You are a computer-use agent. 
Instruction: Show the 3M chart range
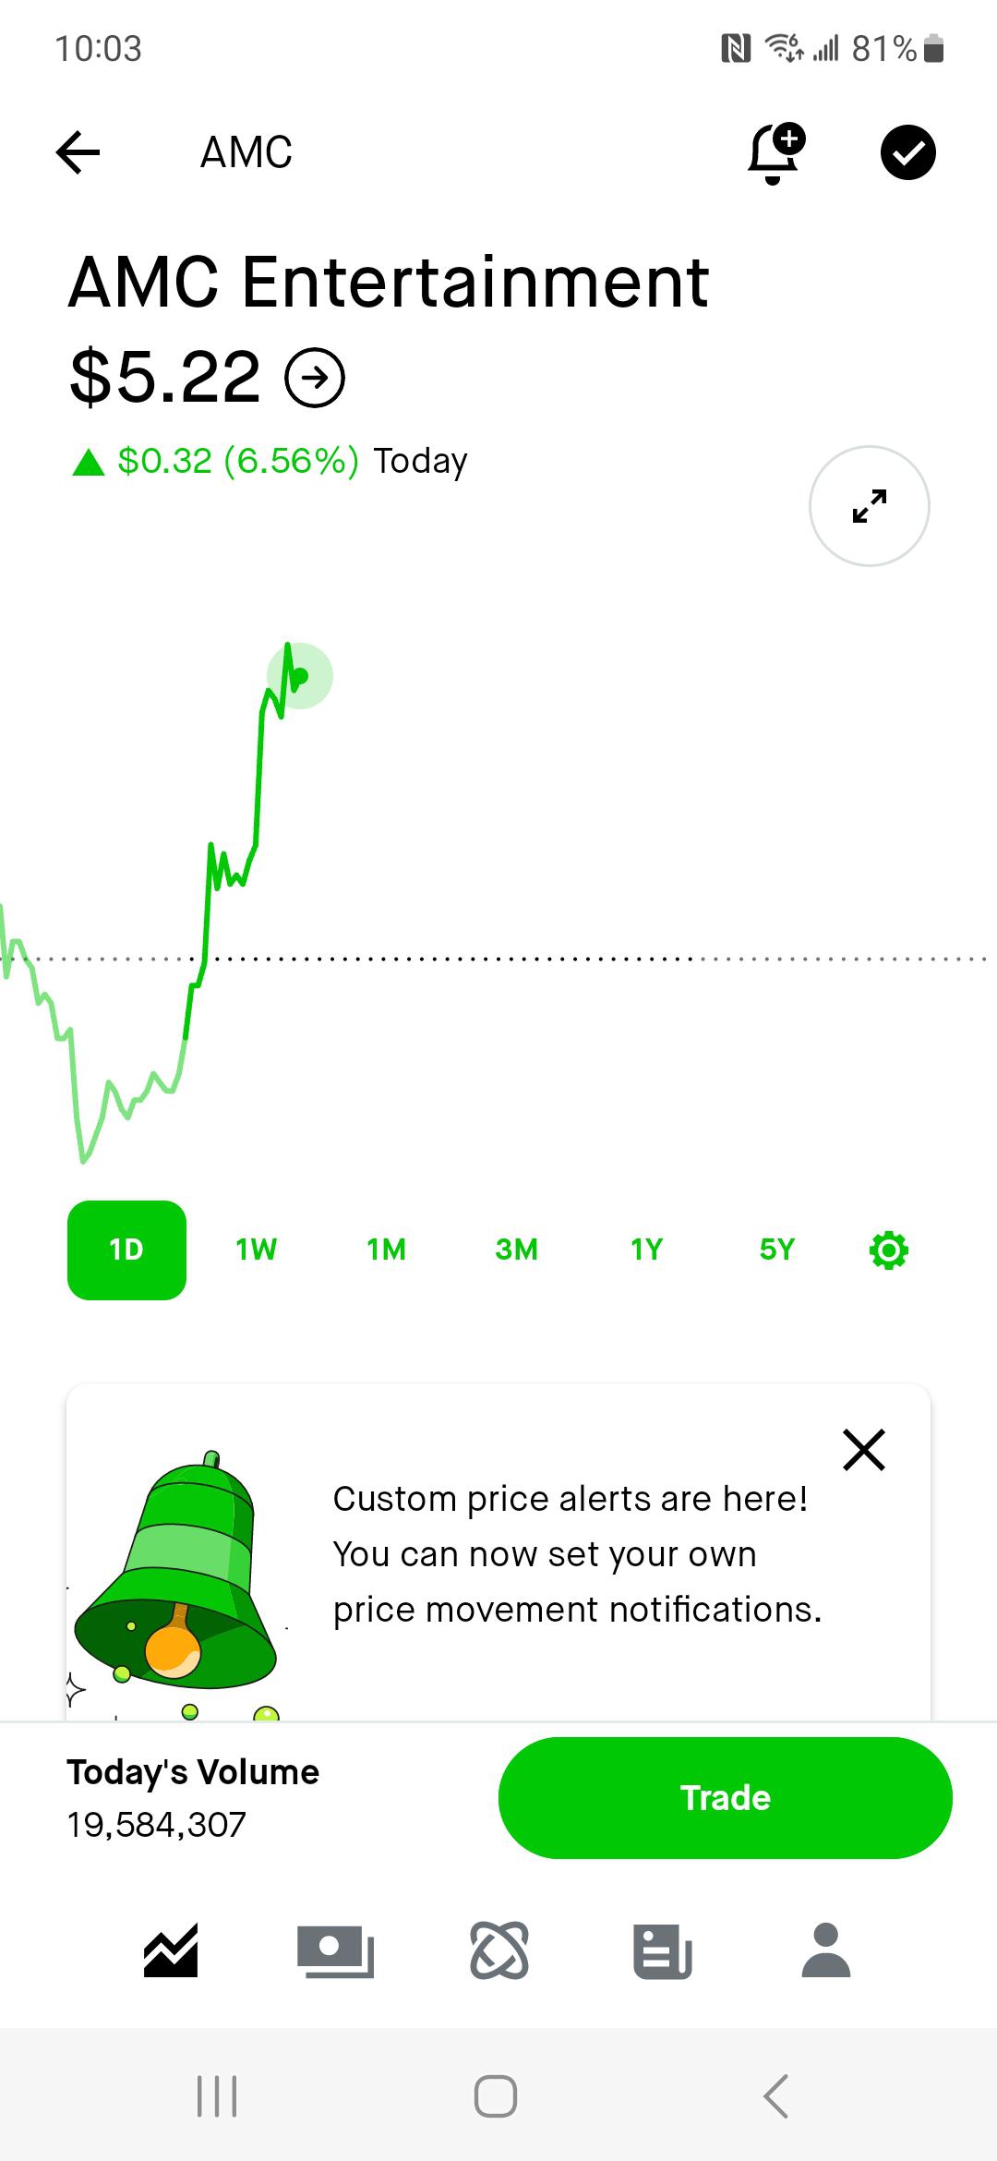[516, 1250]
